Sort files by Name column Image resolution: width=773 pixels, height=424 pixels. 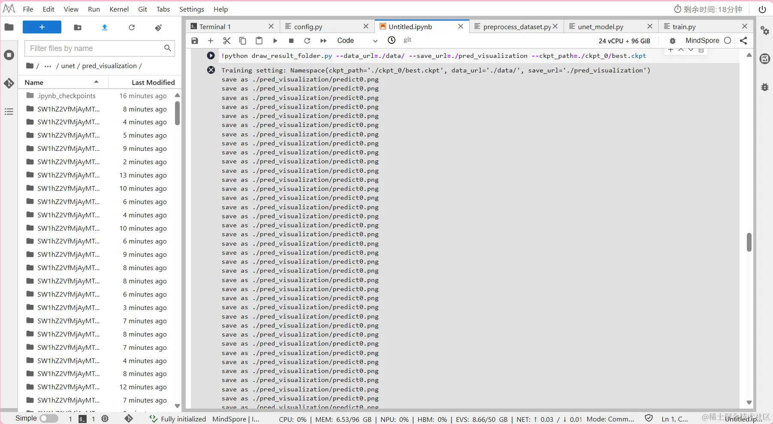[63, 82]
